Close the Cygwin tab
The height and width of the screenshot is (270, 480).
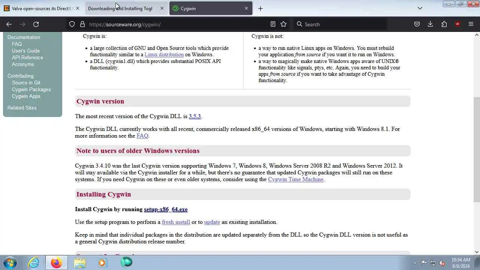[246, 8]
